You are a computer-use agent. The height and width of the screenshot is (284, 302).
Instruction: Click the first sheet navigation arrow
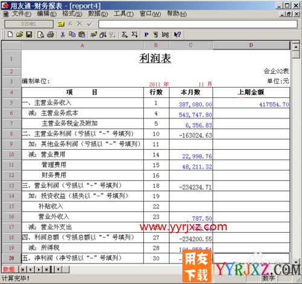pos(22,269)
